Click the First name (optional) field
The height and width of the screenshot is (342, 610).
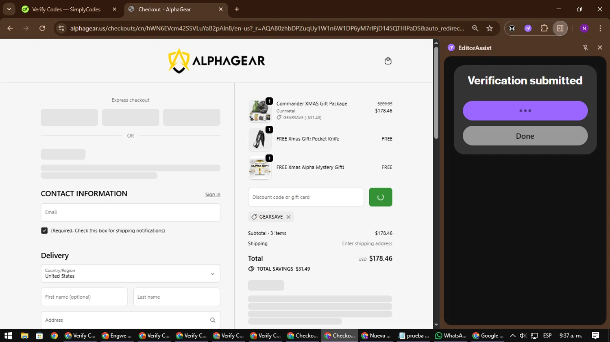(x=84, y=297)
